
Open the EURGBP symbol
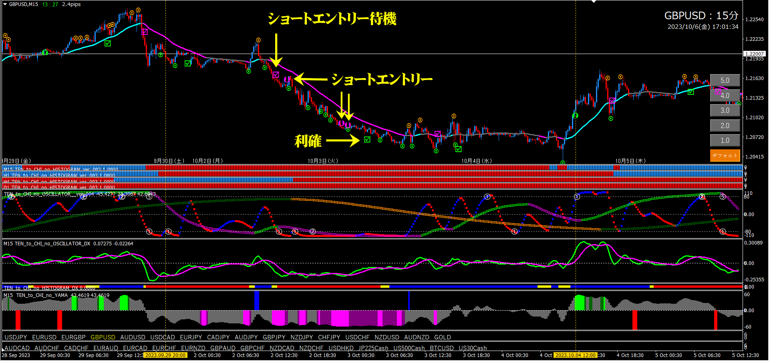tap(74, 337)
